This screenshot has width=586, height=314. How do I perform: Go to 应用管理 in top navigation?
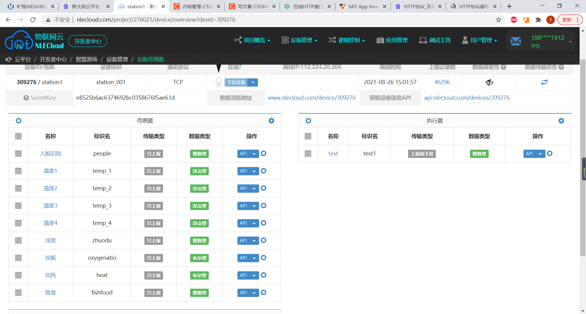pyautogui.click(x=392, y=40)
